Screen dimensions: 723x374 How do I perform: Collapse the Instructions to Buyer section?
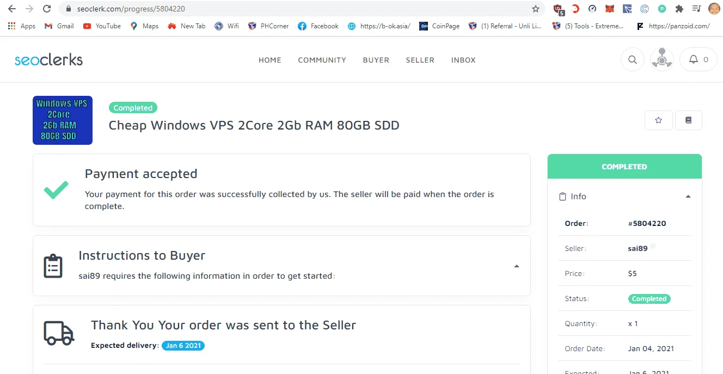point(517,266)
